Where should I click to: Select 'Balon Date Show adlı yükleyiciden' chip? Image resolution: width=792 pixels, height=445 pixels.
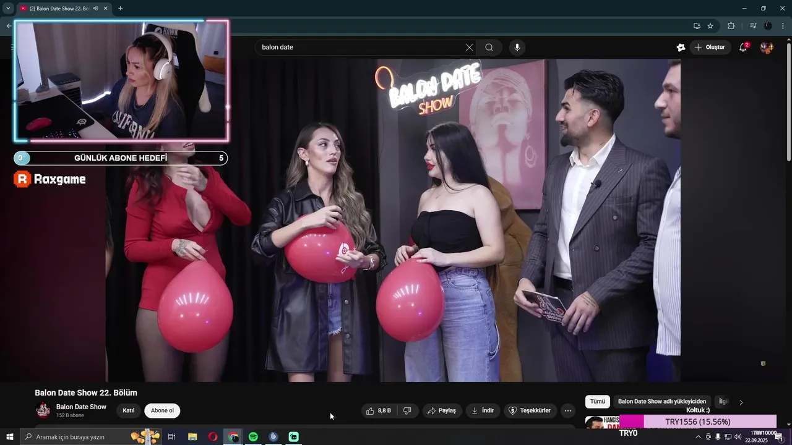click(x=662, y=402)
